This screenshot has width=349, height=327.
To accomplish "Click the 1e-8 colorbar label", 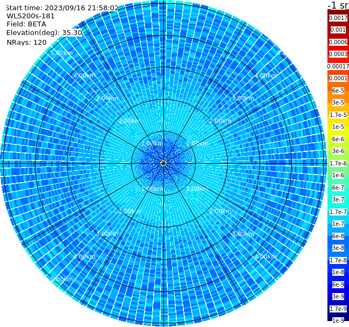I will click(x=338, y=272).
